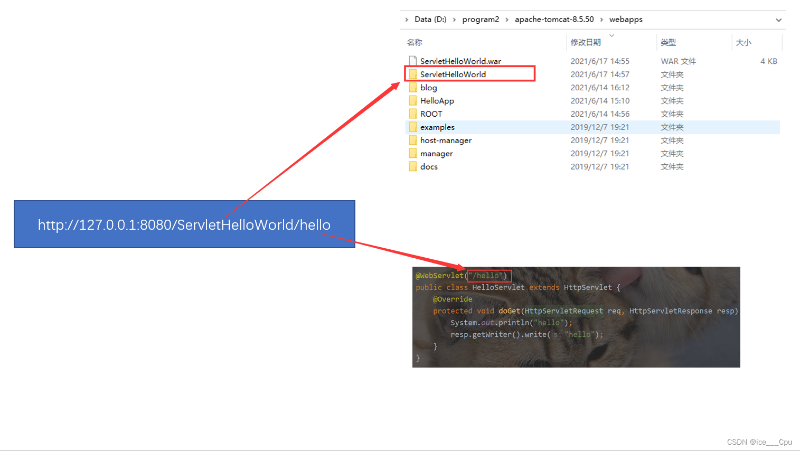Click the WAR 文件 type cell
This screenshot has width=800, height=451.
[679, 61]
